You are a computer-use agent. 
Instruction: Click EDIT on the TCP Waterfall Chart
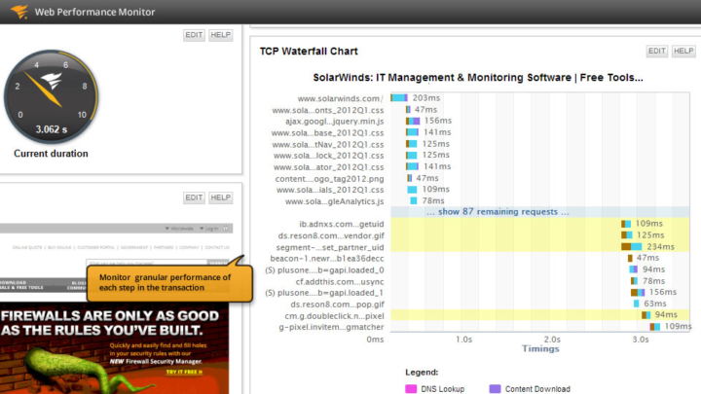657,51
